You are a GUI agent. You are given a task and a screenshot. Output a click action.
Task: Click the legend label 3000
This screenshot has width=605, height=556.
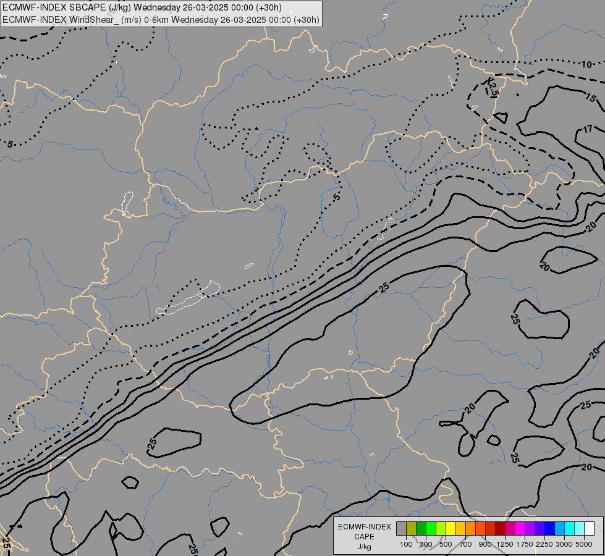coord(564,544)
